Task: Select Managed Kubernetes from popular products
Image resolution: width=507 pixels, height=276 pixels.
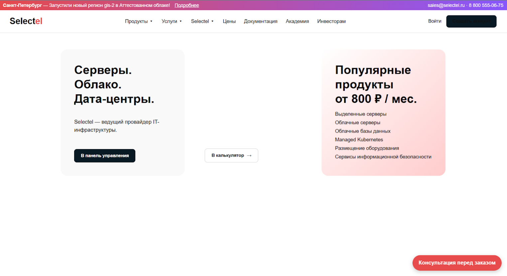Action: [x=359, y=139]
